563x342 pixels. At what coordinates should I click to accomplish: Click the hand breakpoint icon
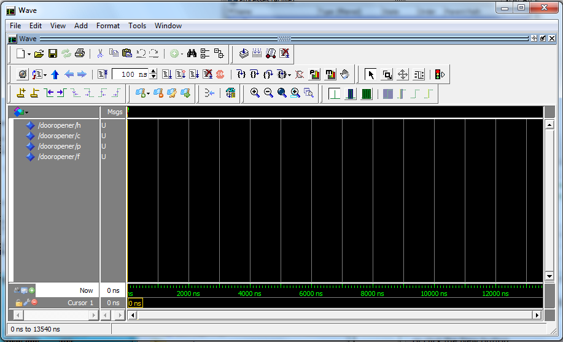[x=344, y=74]
